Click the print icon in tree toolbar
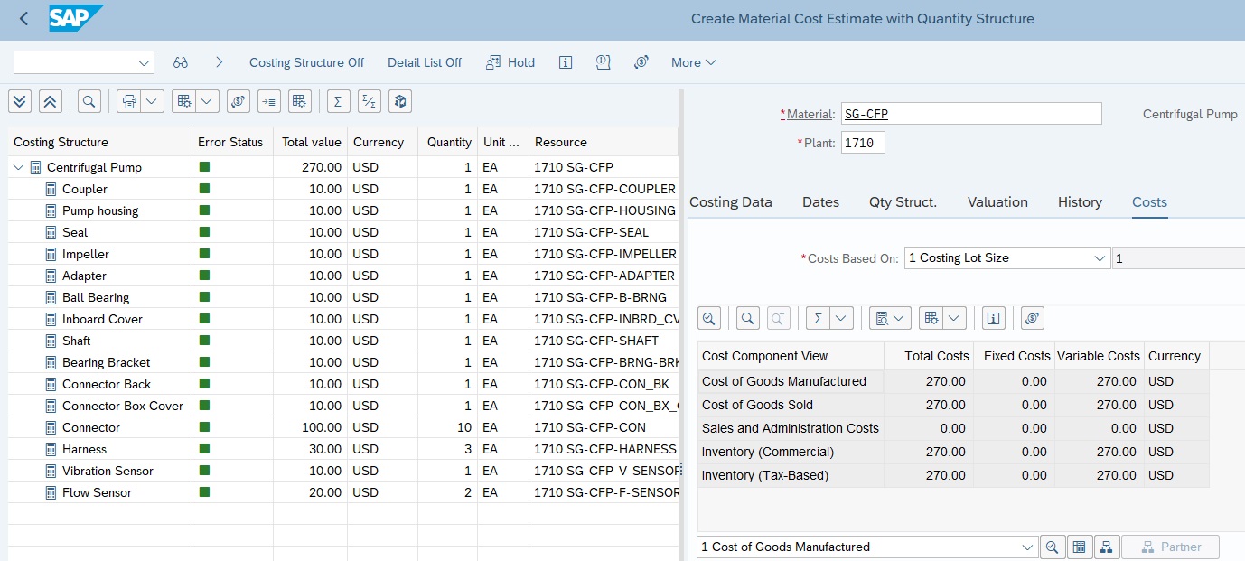The width and height of the screenshot is (1245, 561). tap(130, 101)
